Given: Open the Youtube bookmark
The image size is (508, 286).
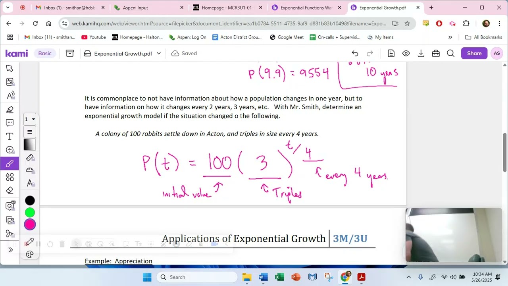Looking at the screenshot, I should (x=94, y=37).
